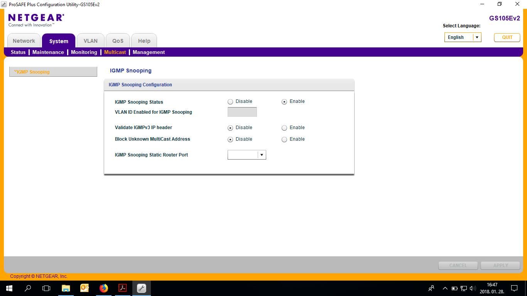Click the Select Language label

pos(461,26)
